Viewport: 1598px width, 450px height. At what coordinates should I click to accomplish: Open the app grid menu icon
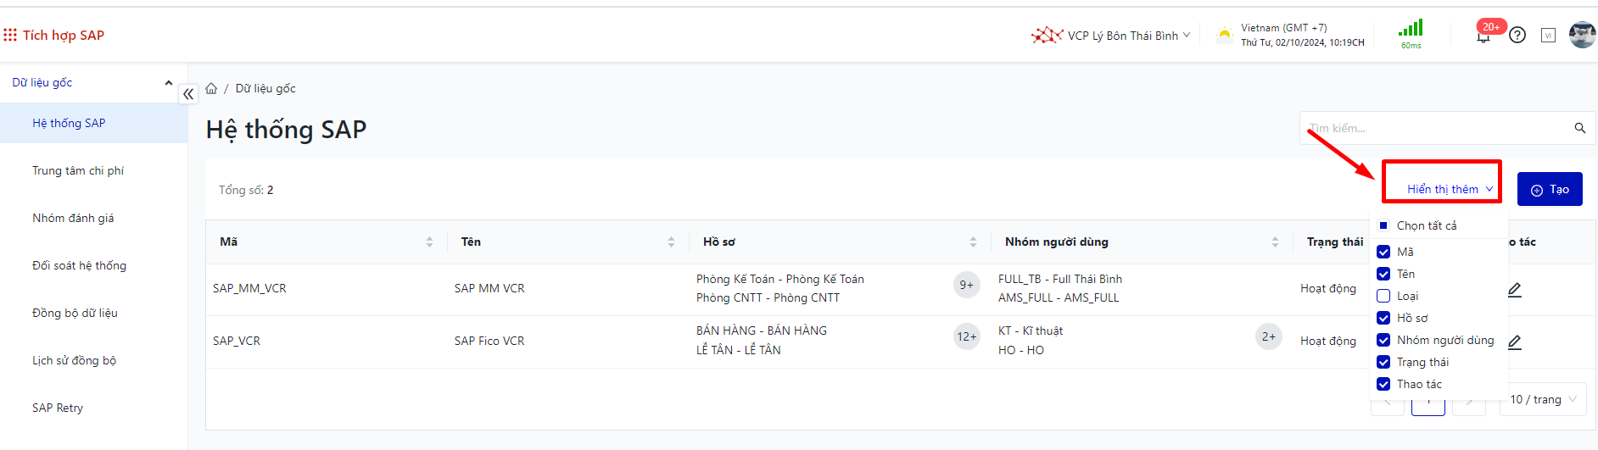tap(10, 35)
